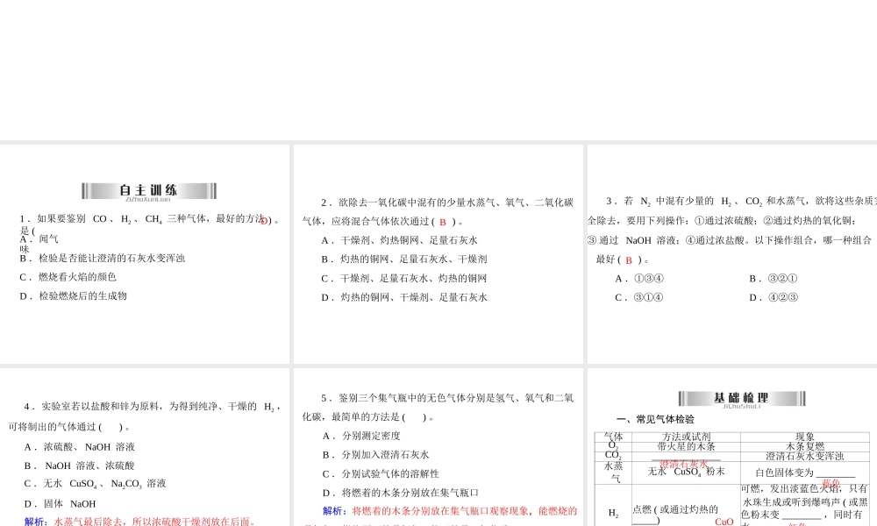The image size is (877, 526).
Task: Select option 'C. 无水 CuSO₄、Na₂CO₃ 溶液'
Action: click(x=95, y=484)
